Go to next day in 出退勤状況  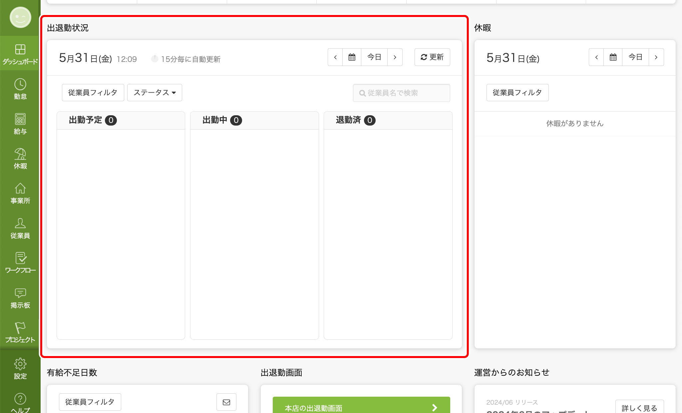(x=395, y=57)
